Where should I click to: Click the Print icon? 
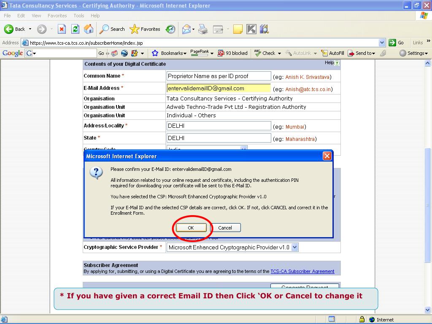coord(203,29)
